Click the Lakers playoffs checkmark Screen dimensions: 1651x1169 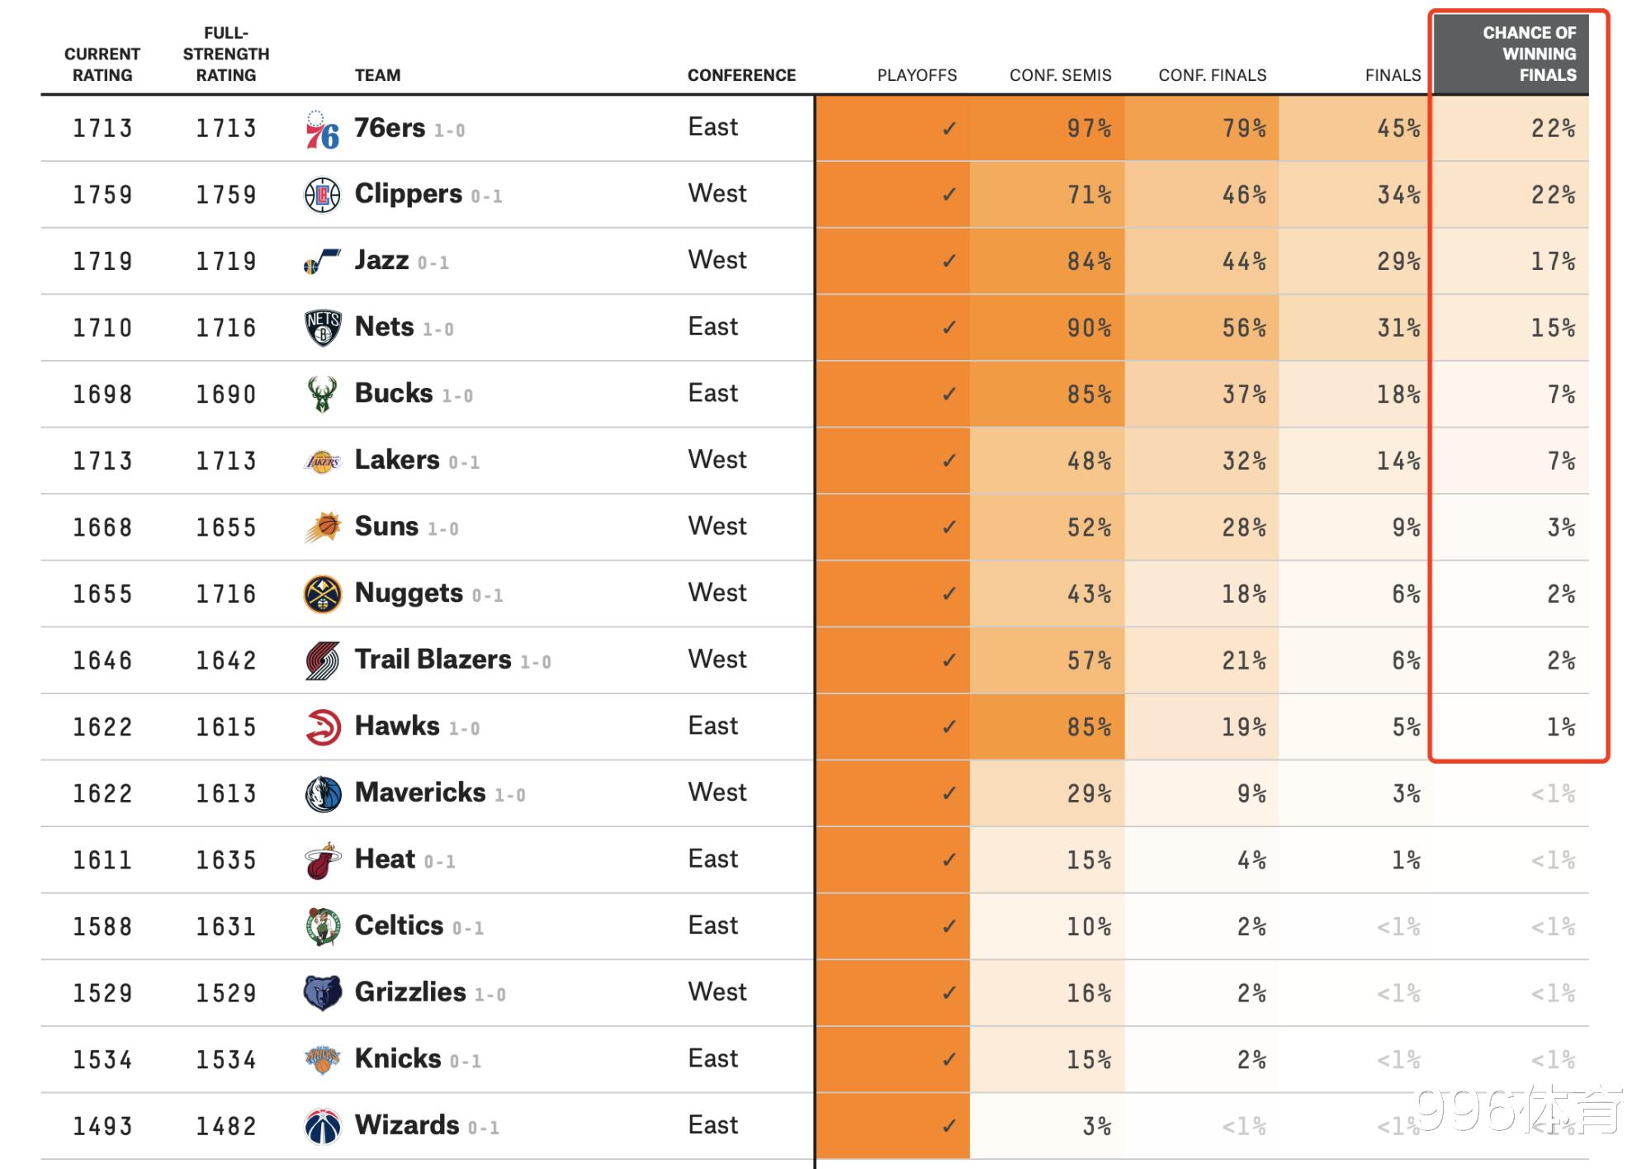click(x=949, y=461)
